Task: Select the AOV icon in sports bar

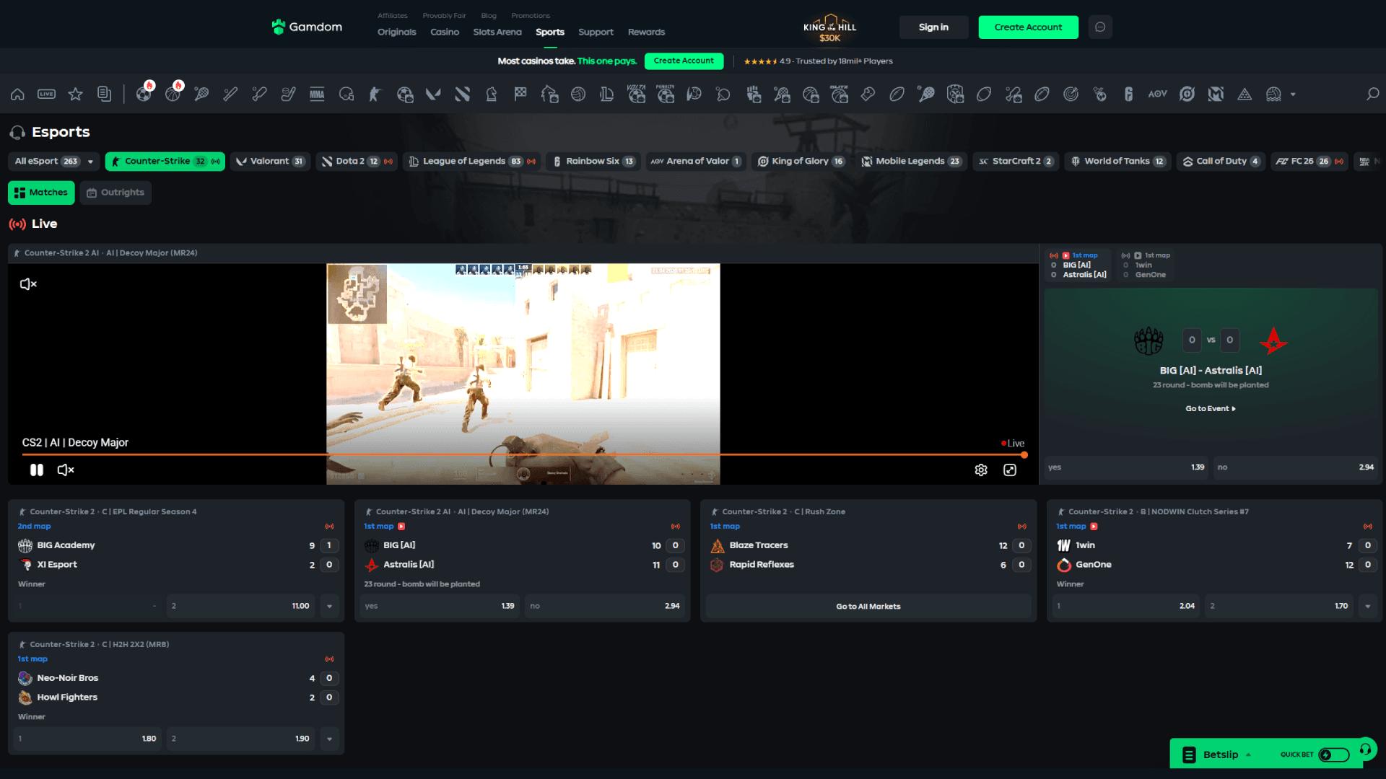Action: pyautogui.click(x=1158, y=94)
